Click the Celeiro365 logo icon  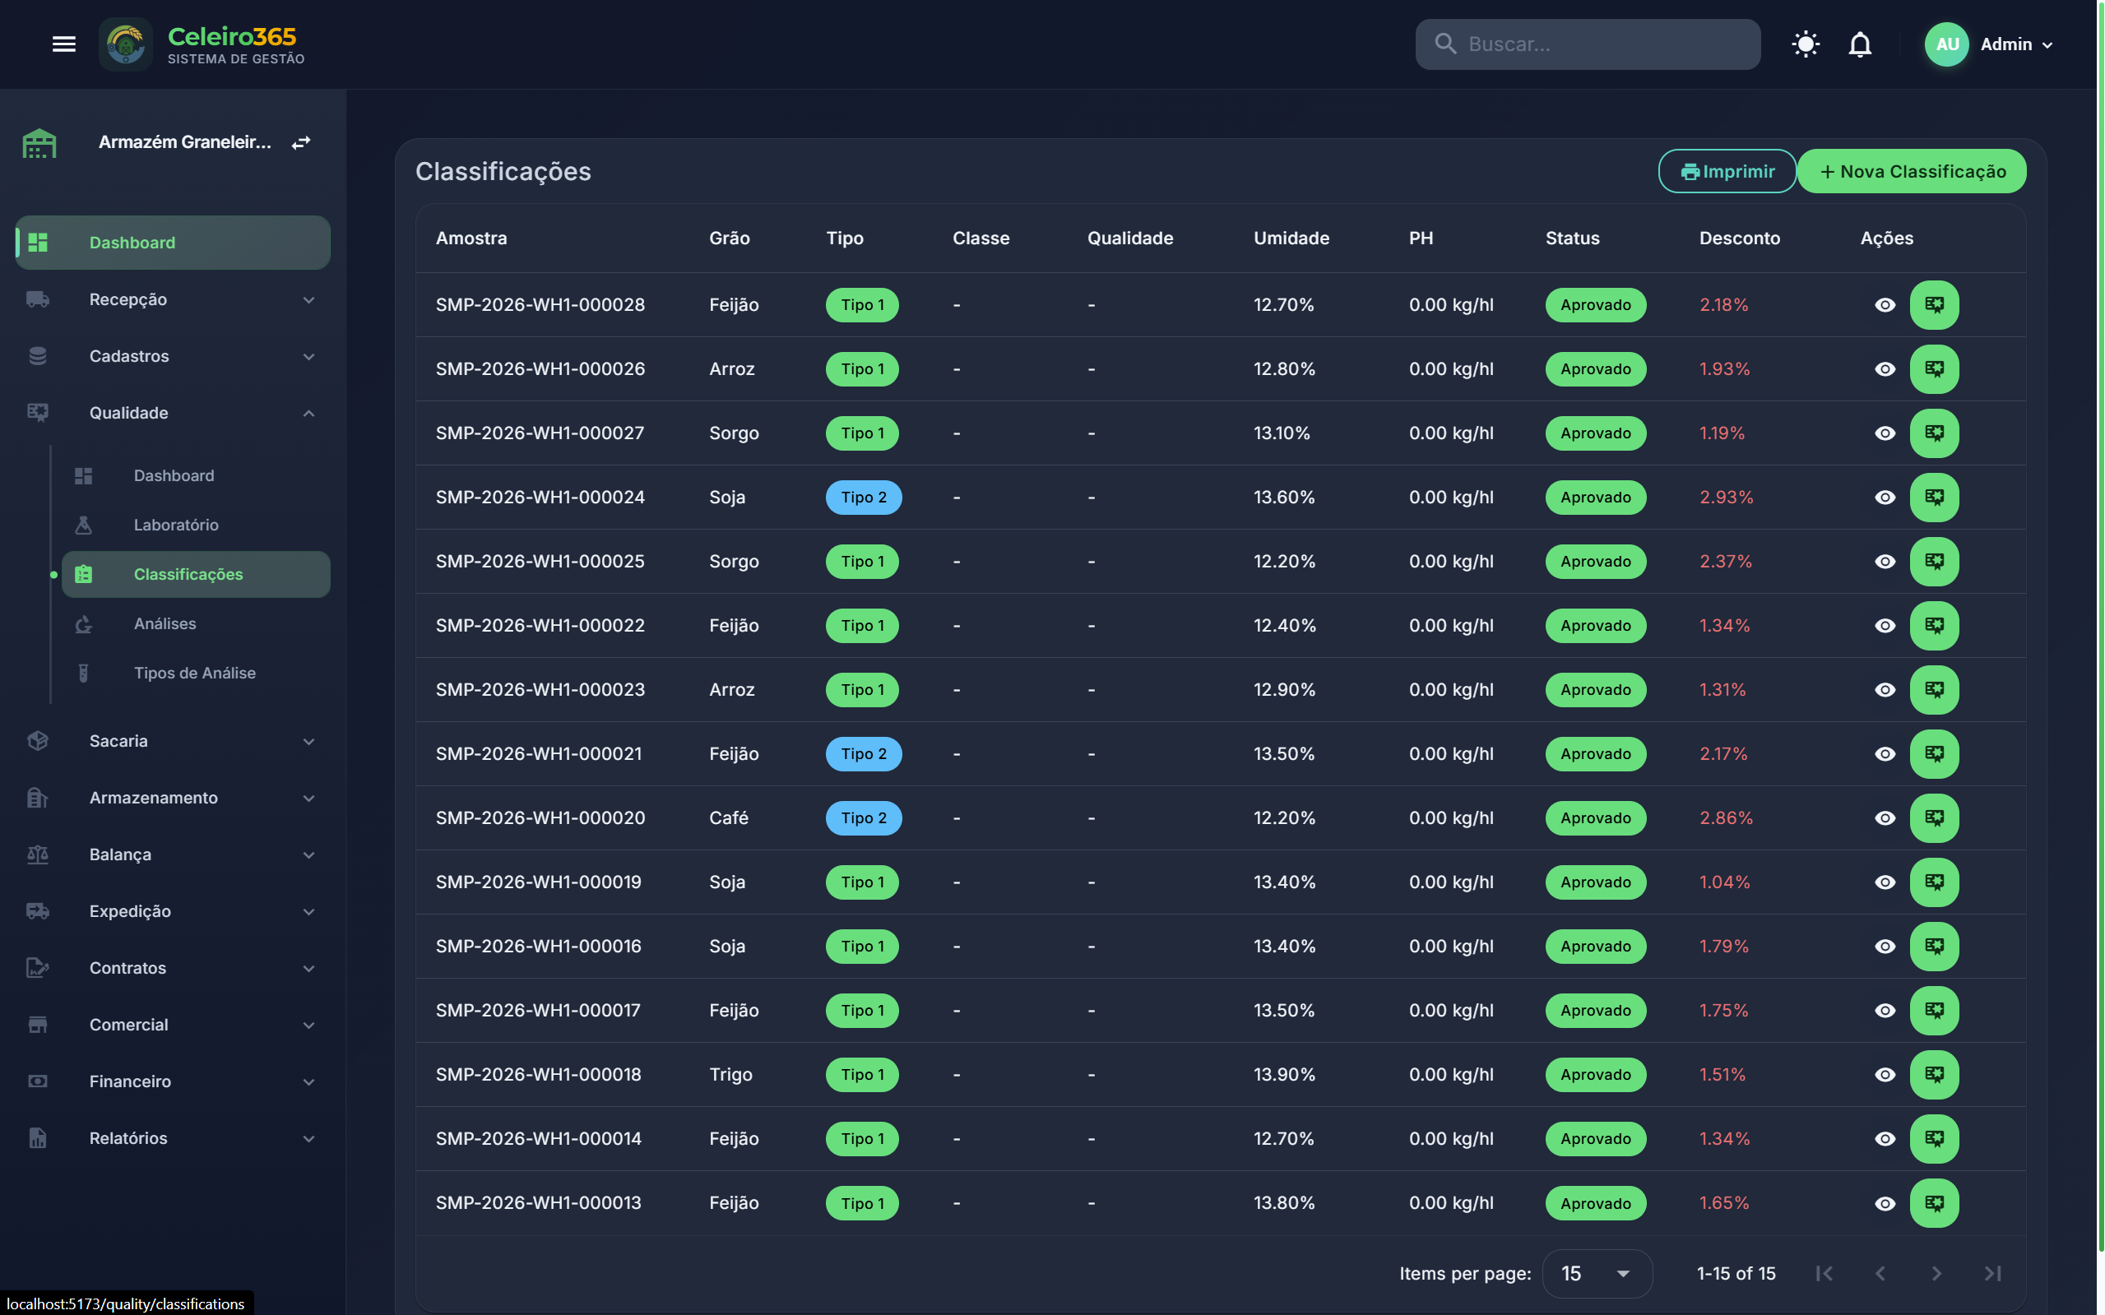coord(126,44)
